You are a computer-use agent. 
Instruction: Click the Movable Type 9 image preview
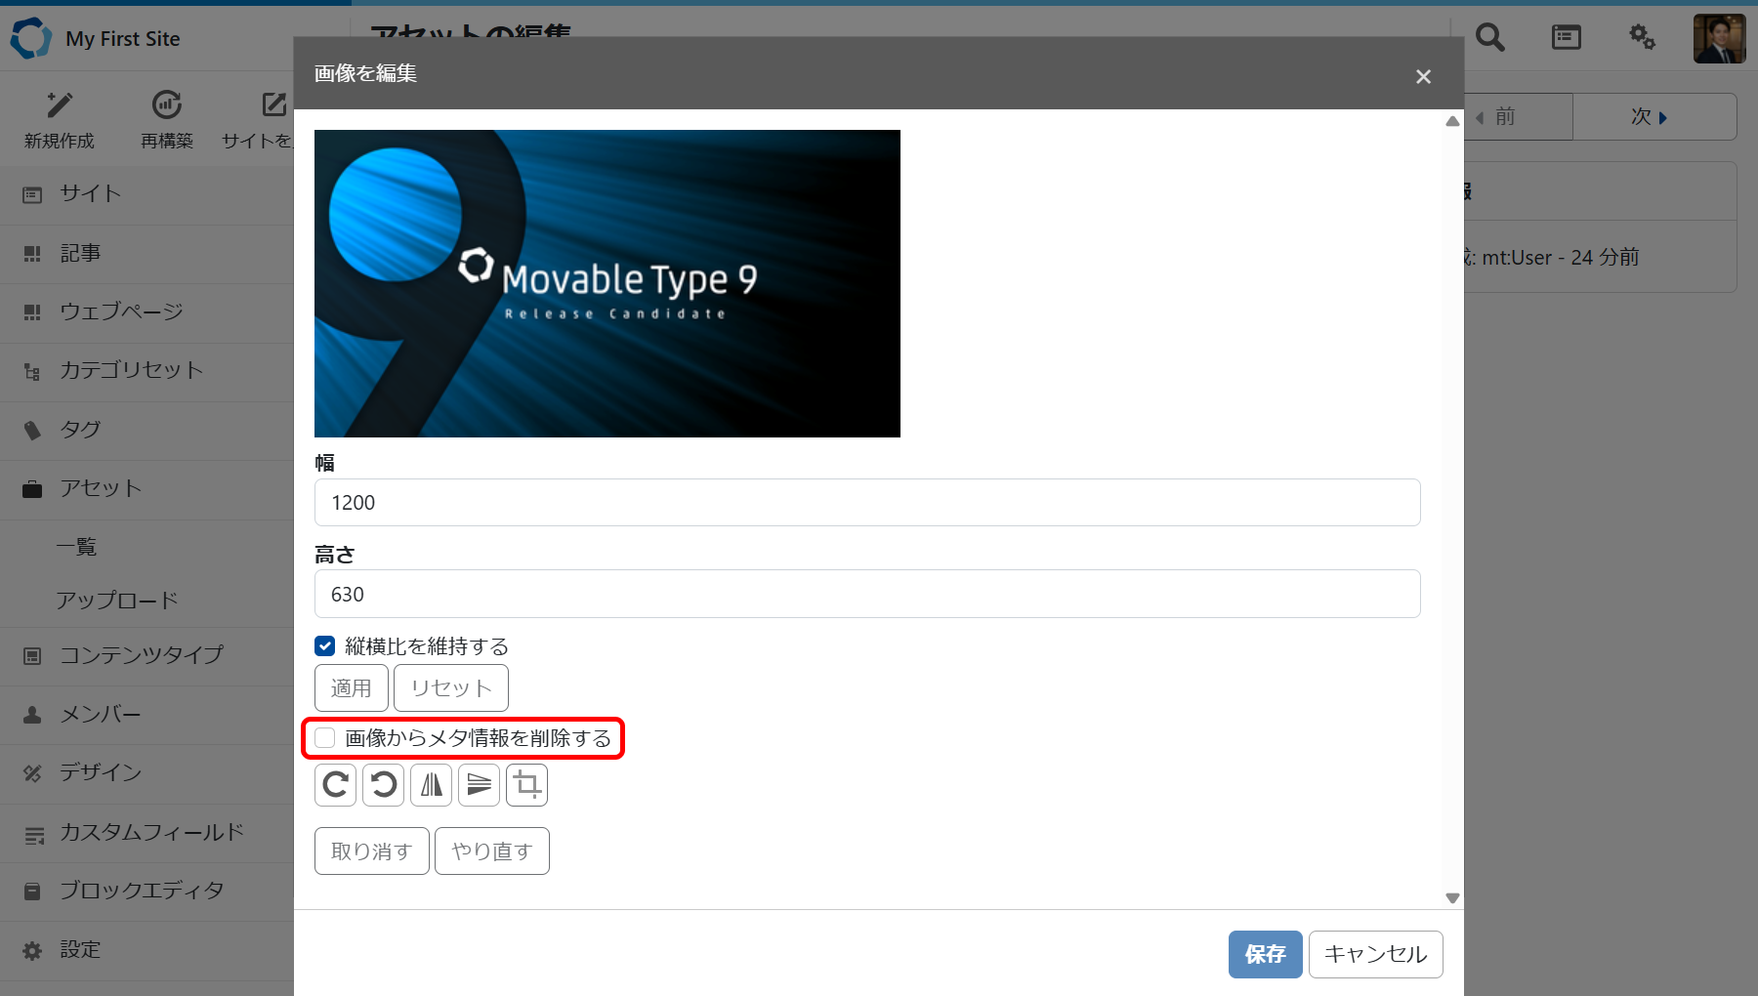coord(607,283)
